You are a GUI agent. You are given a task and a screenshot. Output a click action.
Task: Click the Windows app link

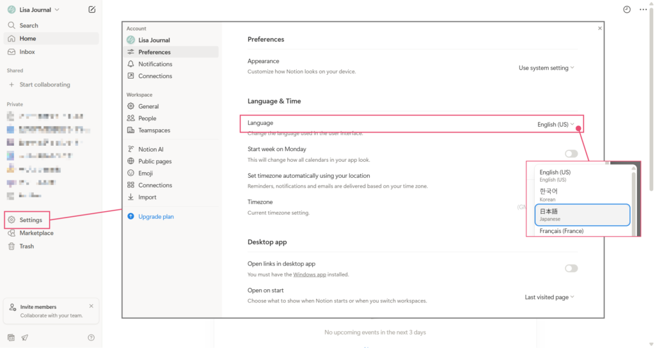(310, 274)
